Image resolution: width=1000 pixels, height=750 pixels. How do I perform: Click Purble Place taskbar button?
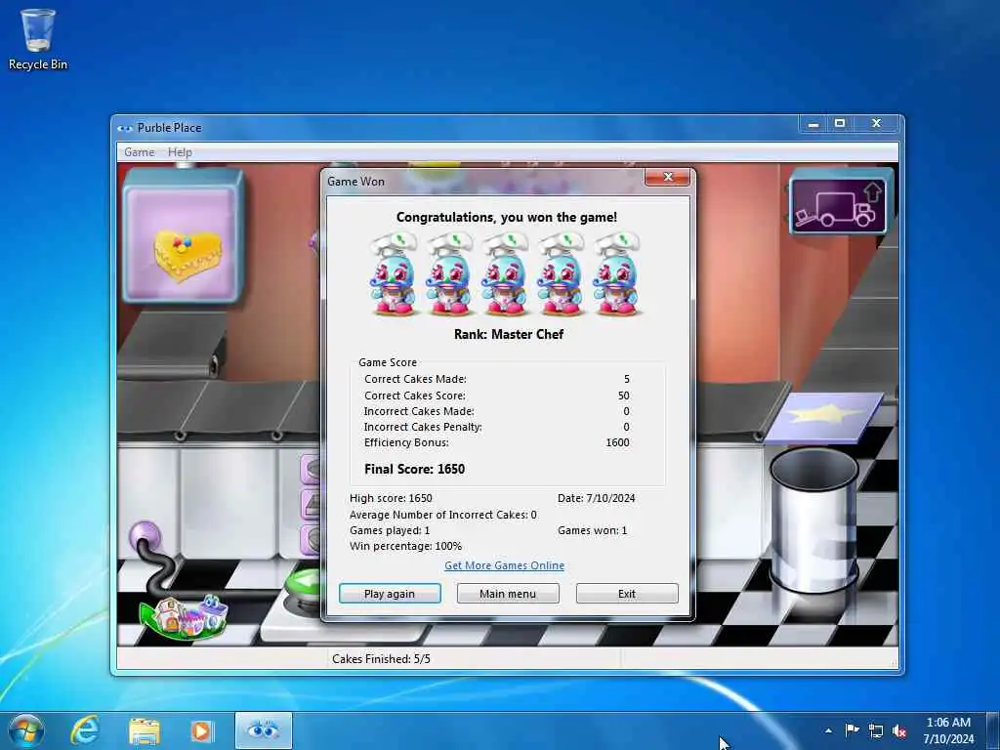(x=264, y=730)
